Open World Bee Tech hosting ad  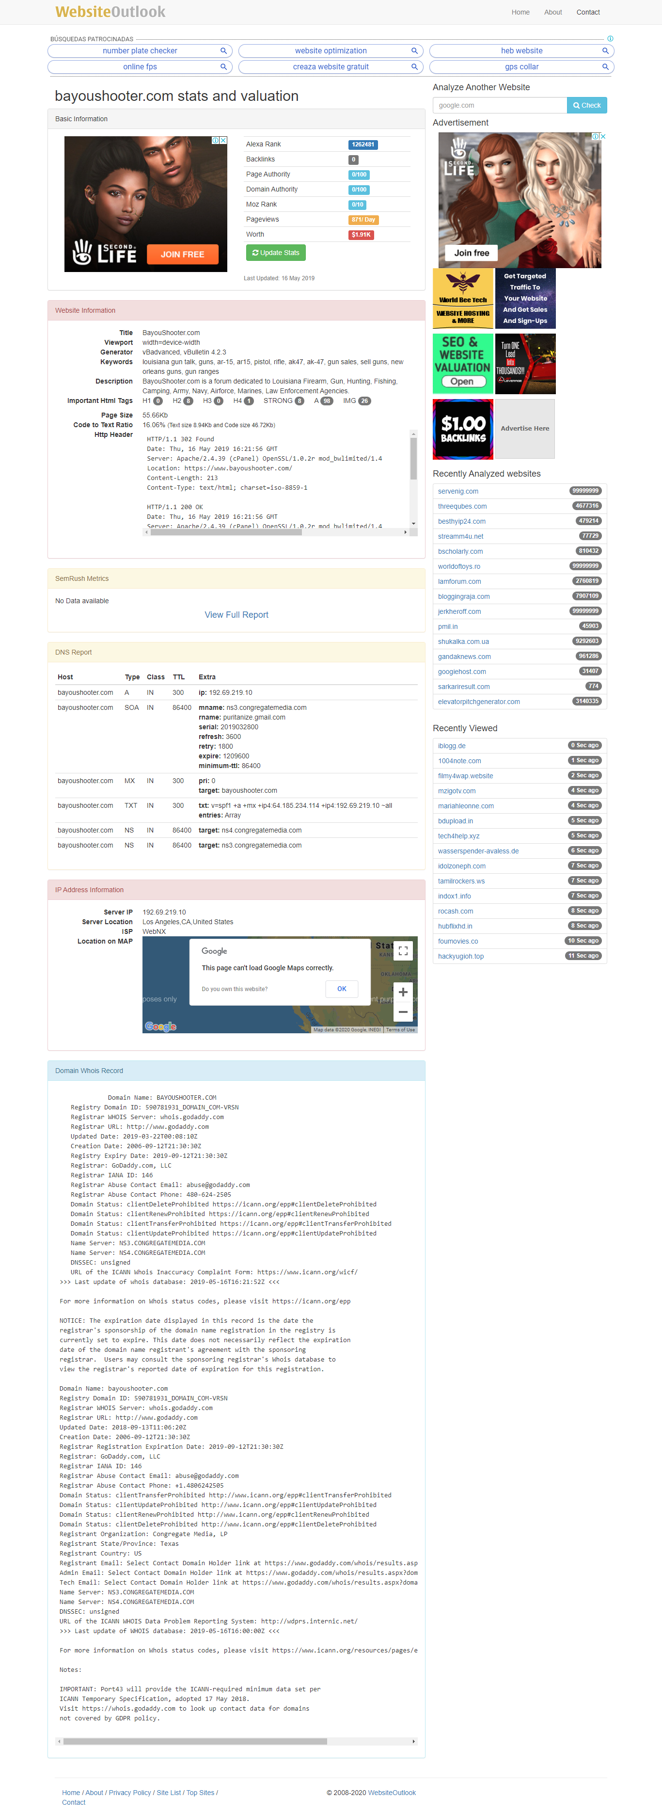click(463, 299)
